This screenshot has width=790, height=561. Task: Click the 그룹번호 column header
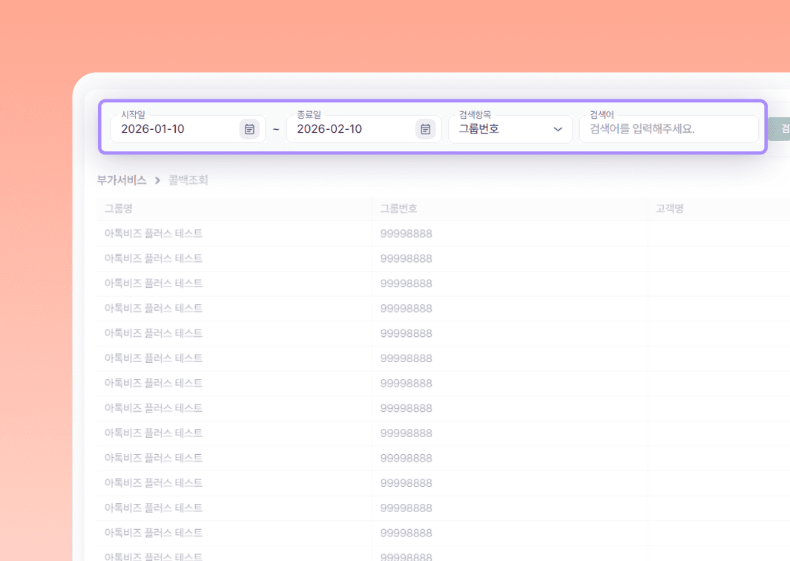(404, 209)
